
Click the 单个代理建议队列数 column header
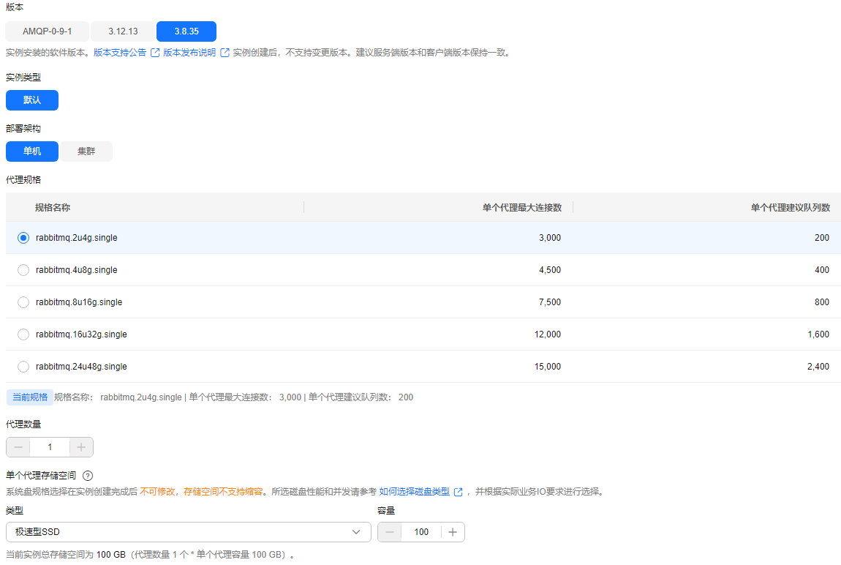tap(790, 208)
